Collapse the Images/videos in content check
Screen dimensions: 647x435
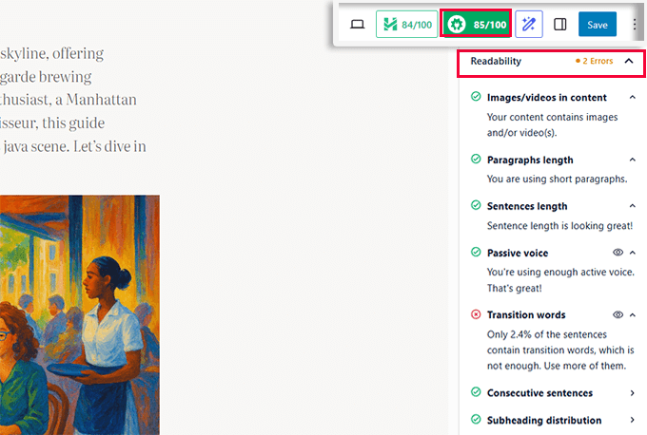coord(632,97)
